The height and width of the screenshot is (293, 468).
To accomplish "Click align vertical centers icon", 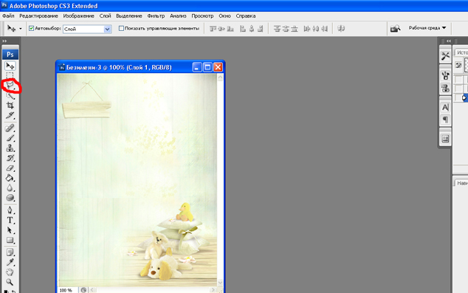I will tap(221, 29).
